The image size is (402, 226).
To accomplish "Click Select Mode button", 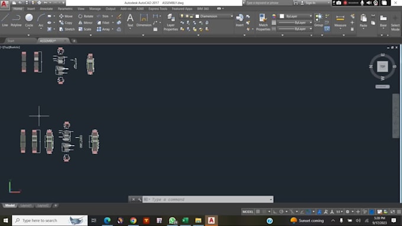I will [x=395, y=22].
